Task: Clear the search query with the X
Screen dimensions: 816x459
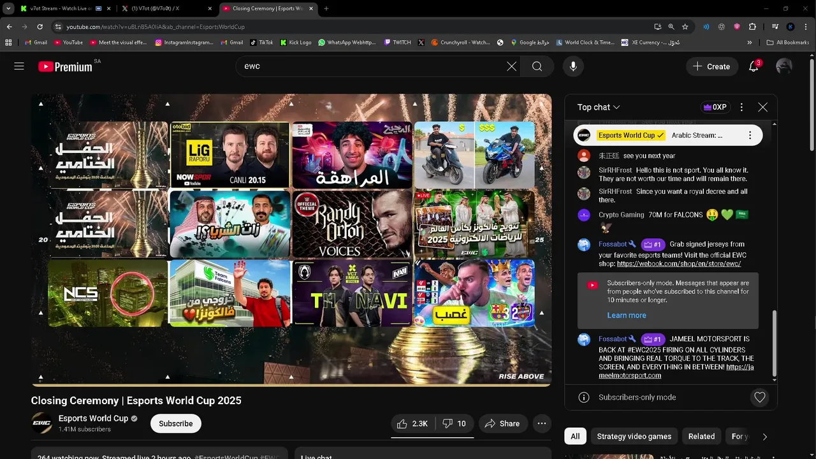Action: point(511,66)
